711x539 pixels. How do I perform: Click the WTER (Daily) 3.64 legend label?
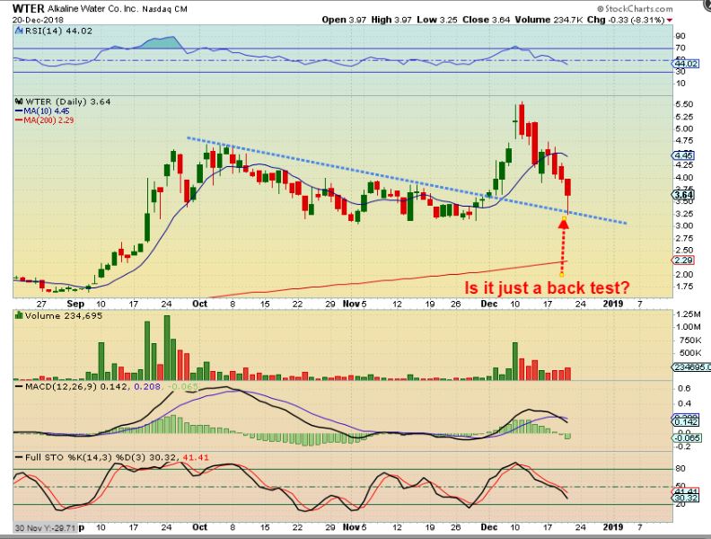[x=68, y=102]
